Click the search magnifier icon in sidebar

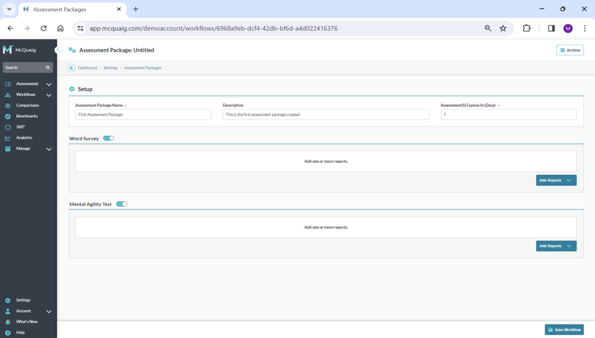(48, 67)
